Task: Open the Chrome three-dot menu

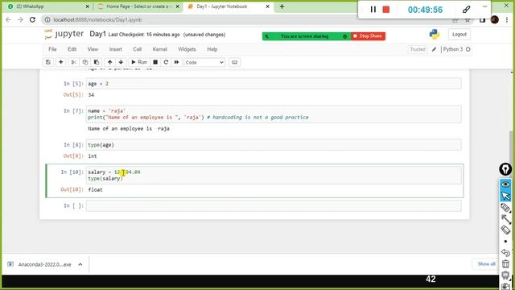Action: click(507, 19)
